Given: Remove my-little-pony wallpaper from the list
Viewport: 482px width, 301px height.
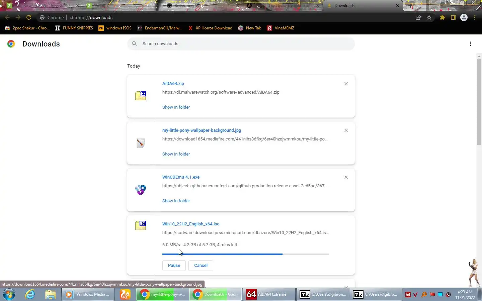Looking at the screenshot, I should (x=346, y=130).
